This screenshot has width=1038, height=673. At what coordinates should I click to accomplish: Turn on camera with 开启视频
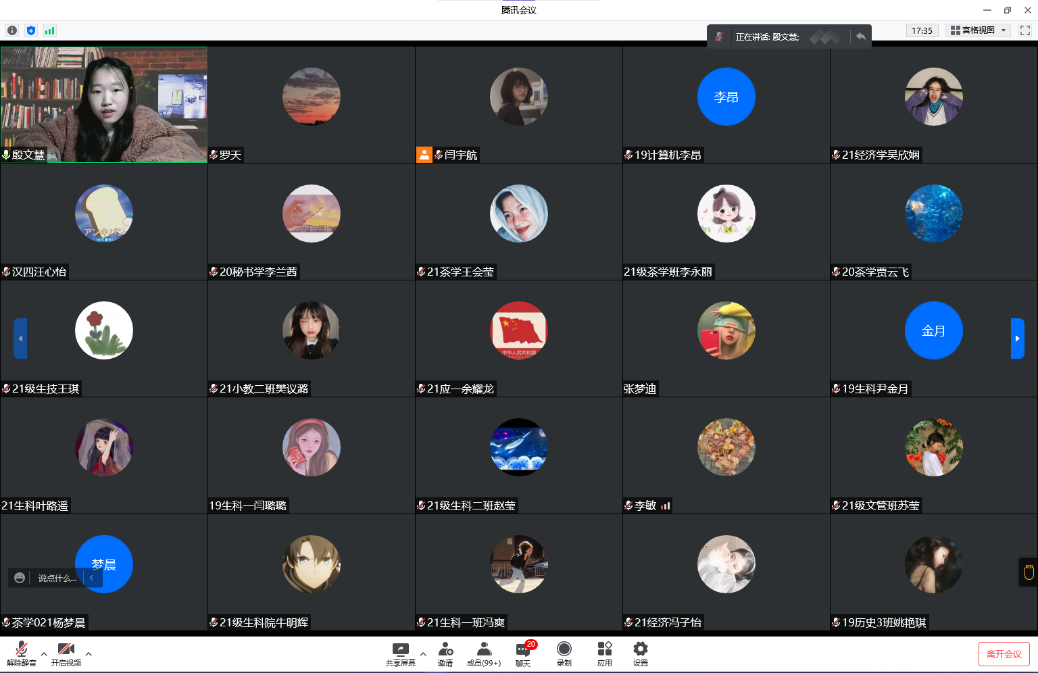pos(66,653)
